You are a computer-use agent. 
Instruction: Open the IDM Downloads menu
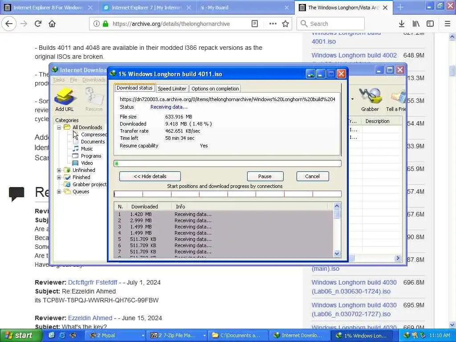pyautogui.click(x=94, y=80)
